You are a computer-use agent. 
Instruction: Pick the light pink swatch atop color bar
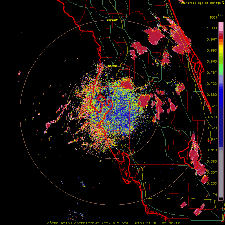pos(221,26)
